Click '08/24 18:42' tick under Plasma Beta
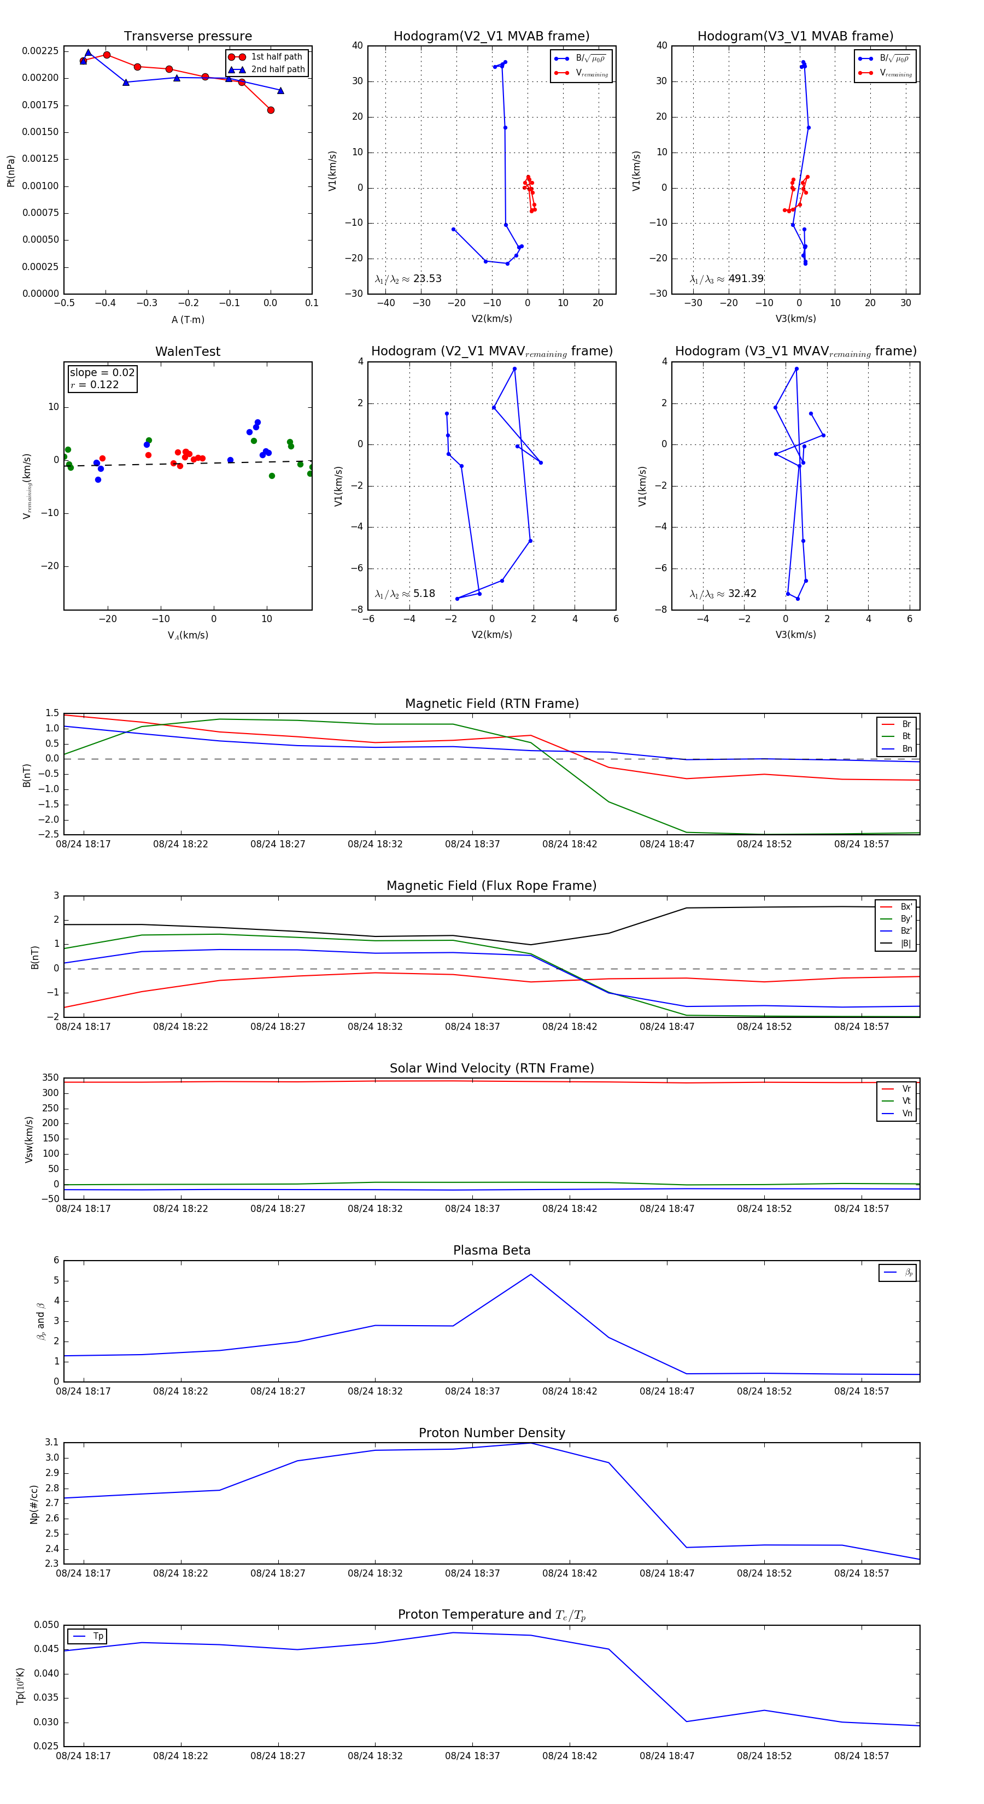The image size is (984, 1804). click(x=570, y=1391)
